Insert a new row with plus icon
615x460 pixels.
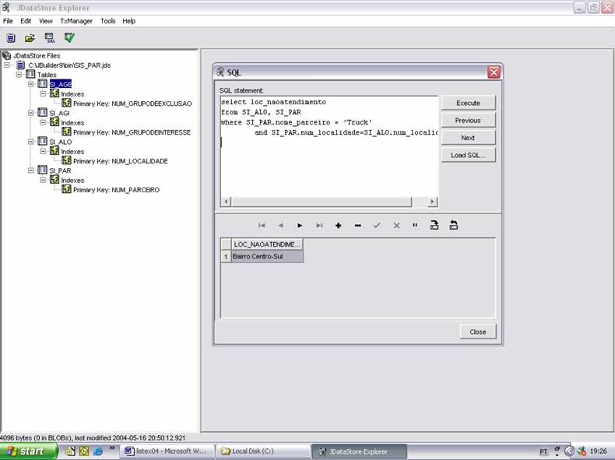(x=338, y=226)
